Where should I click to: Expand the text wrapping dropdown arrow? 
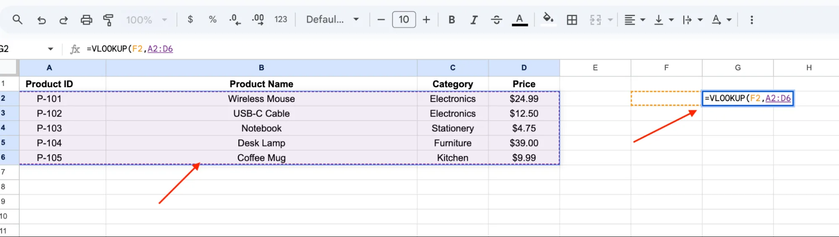[700, 20]
